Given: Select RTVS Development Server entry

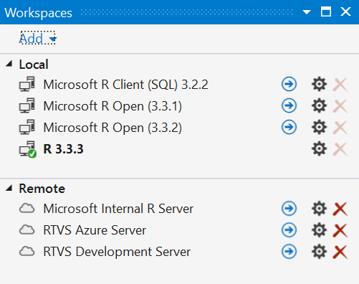Looking at the screenshot, I should click(117, 252).
